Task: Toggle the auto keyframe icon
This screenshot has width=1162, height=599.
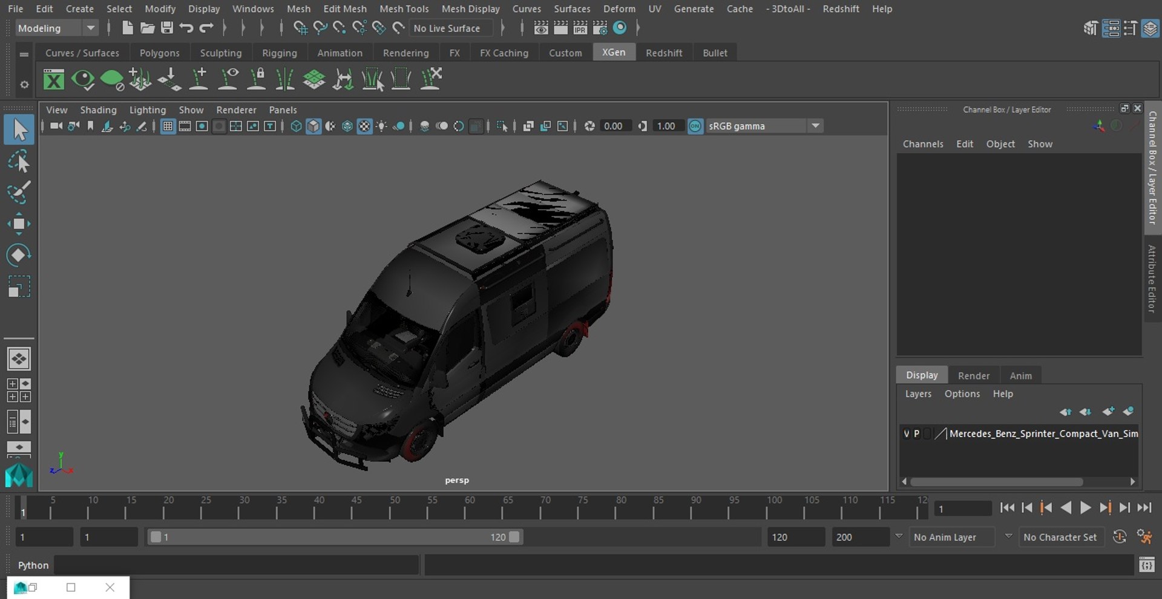Action: (1120, 537)
